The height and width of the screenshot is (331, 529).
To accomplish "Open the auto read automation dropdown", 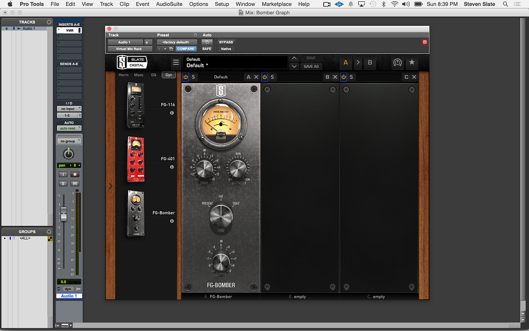I will [69, 128].
